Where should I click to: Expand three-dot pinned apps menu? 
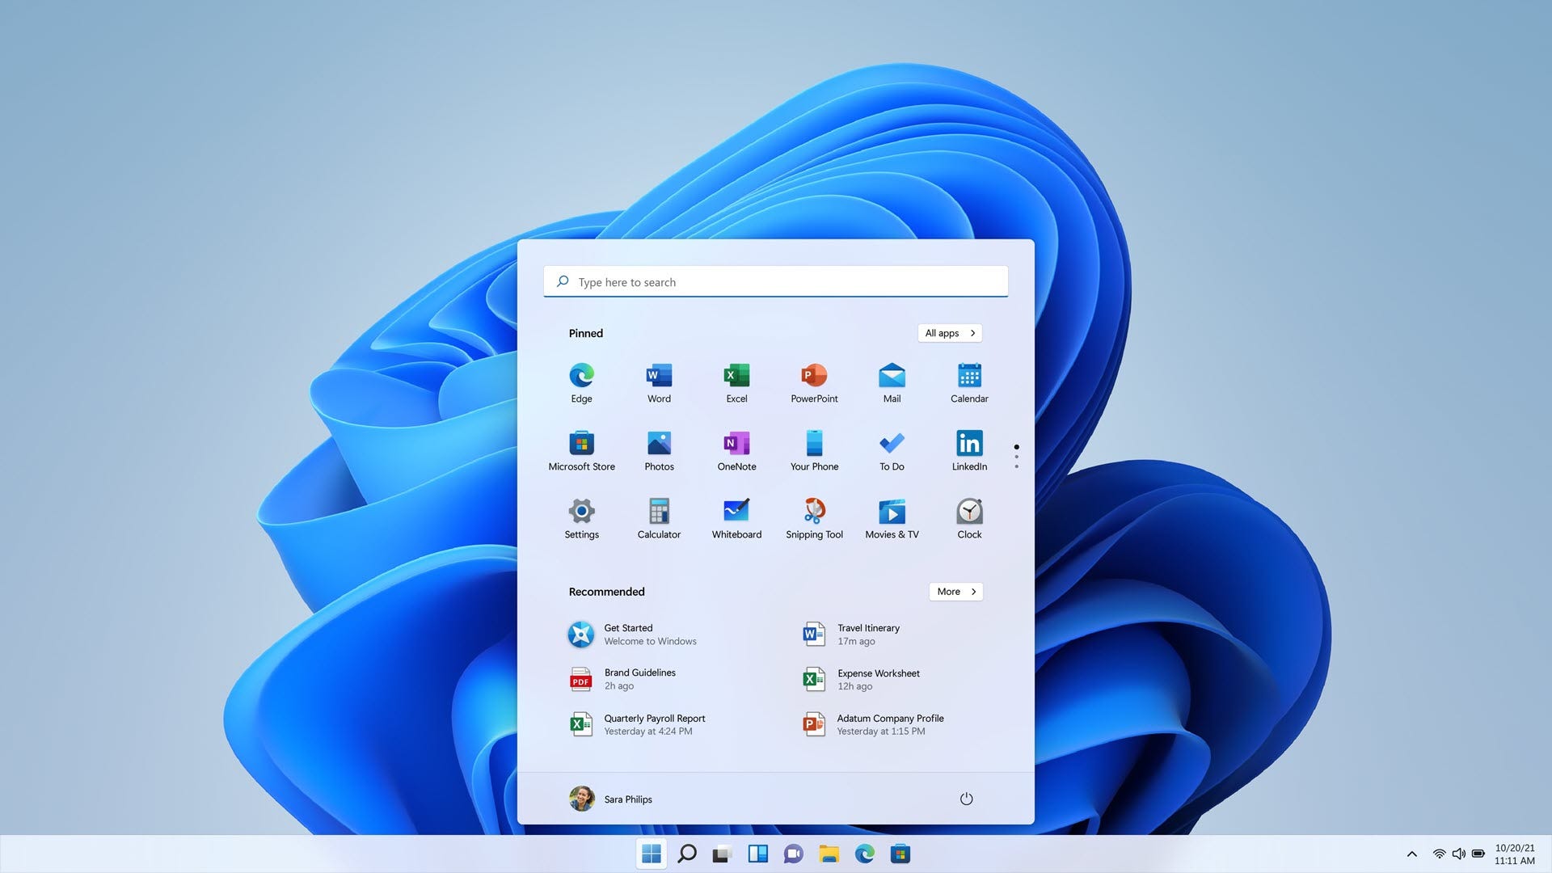point(1016,458)
